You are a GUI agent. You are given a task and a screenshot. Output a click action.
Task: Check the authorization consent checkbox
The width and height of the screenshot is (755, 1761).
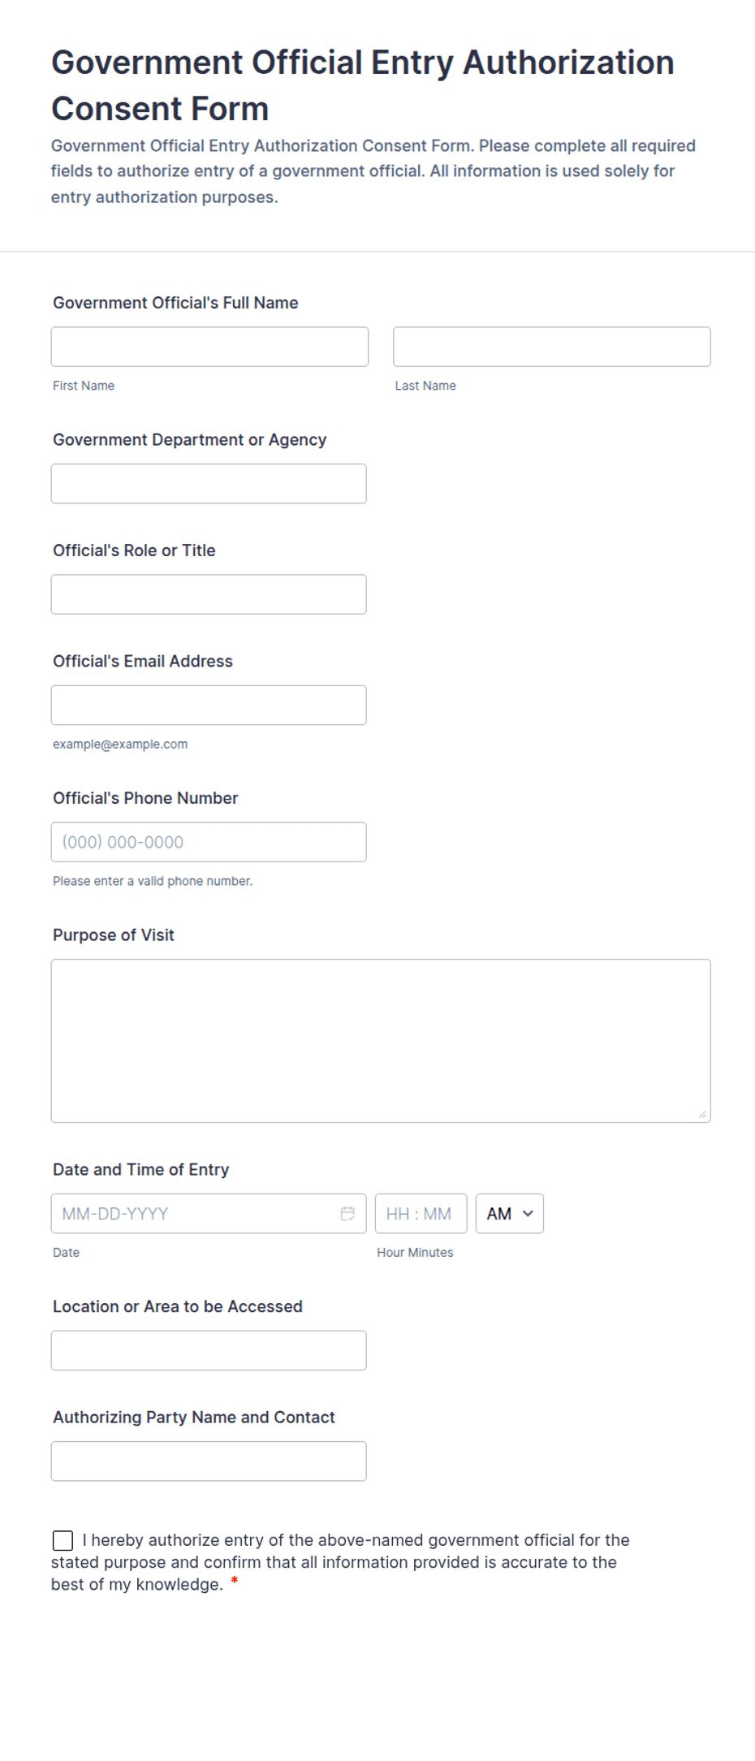[x=63, y=1540]
